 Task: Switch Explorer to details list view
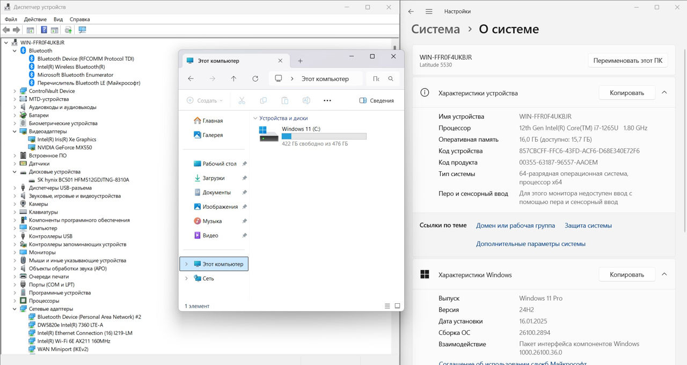[x=388, y=306]
